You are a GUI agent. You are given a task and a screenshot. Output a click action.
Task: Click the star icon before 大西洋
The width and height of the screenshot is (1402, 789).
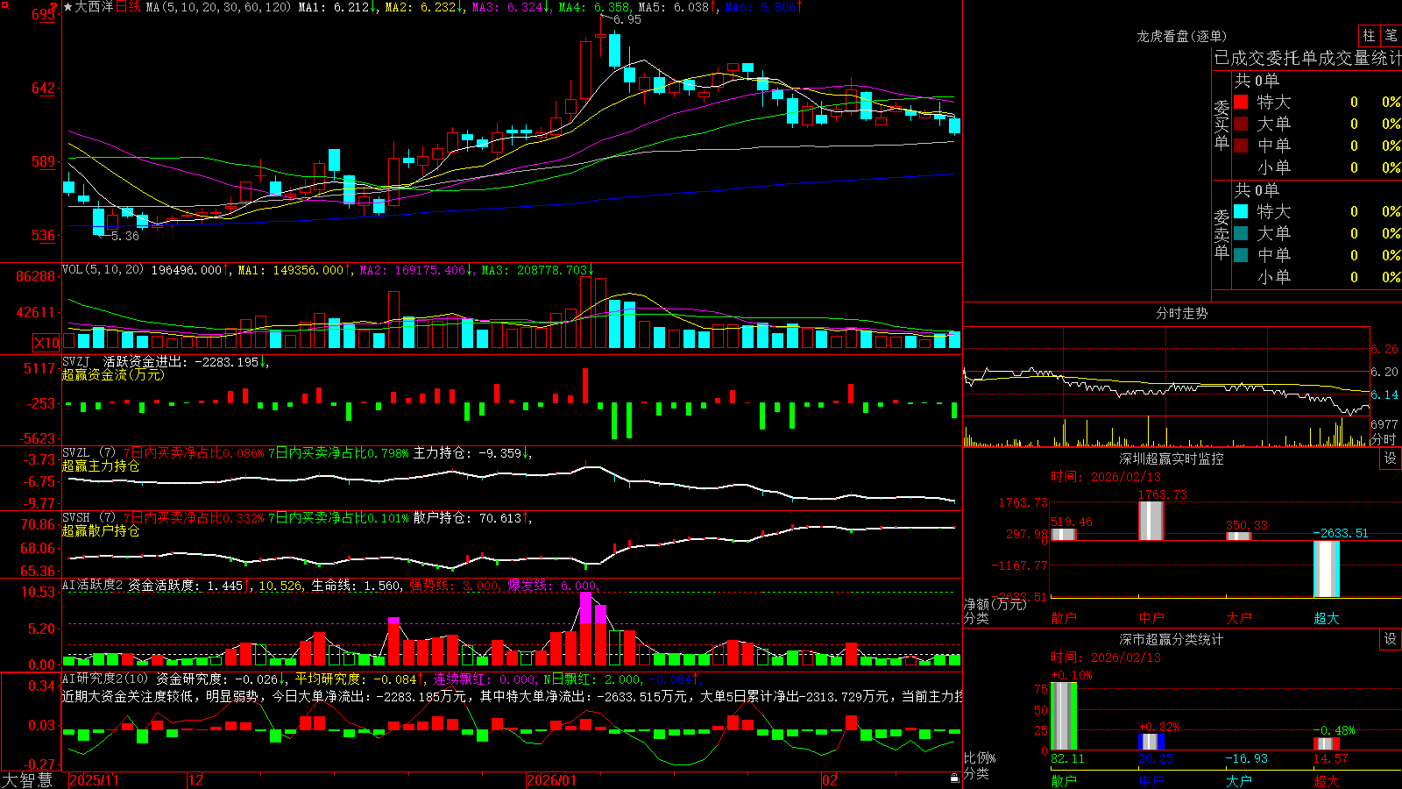point(68,7)
